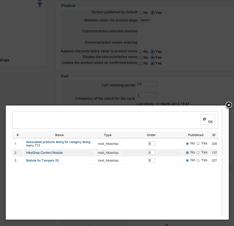Set Published to Yes for module 228
This screenshot has height=226, width=234.
tap(198, 144)
